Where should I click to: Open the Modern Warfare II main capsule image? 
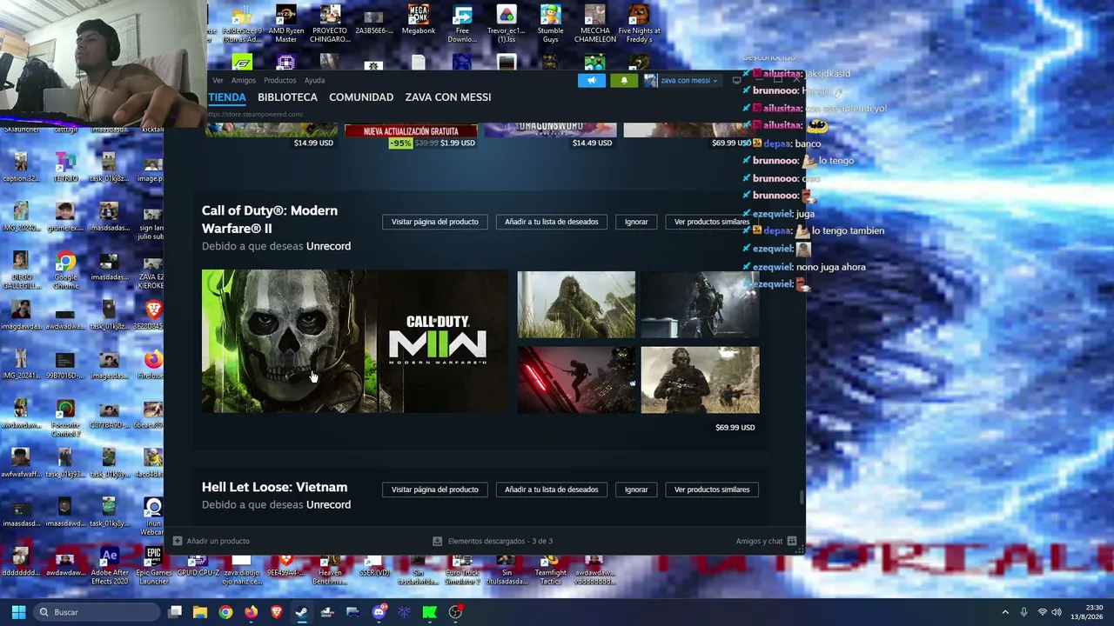point(355,342)
